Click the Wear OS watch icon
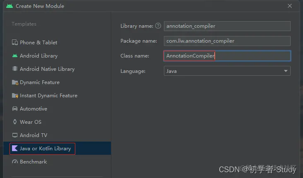 15,122
